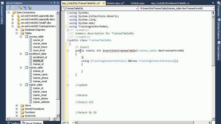This screenshot has width=221, height=124.
Task: Click the Stored Procedures folder icon
Action: 22,109
